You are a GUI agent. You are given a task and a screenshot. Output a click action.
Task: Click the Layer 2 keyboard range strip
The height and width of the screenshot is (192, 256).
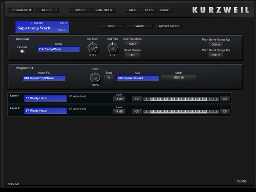click(x=181, y=112)
